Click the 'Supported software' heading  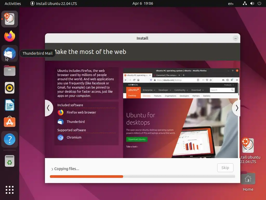[x=72, y=130]
